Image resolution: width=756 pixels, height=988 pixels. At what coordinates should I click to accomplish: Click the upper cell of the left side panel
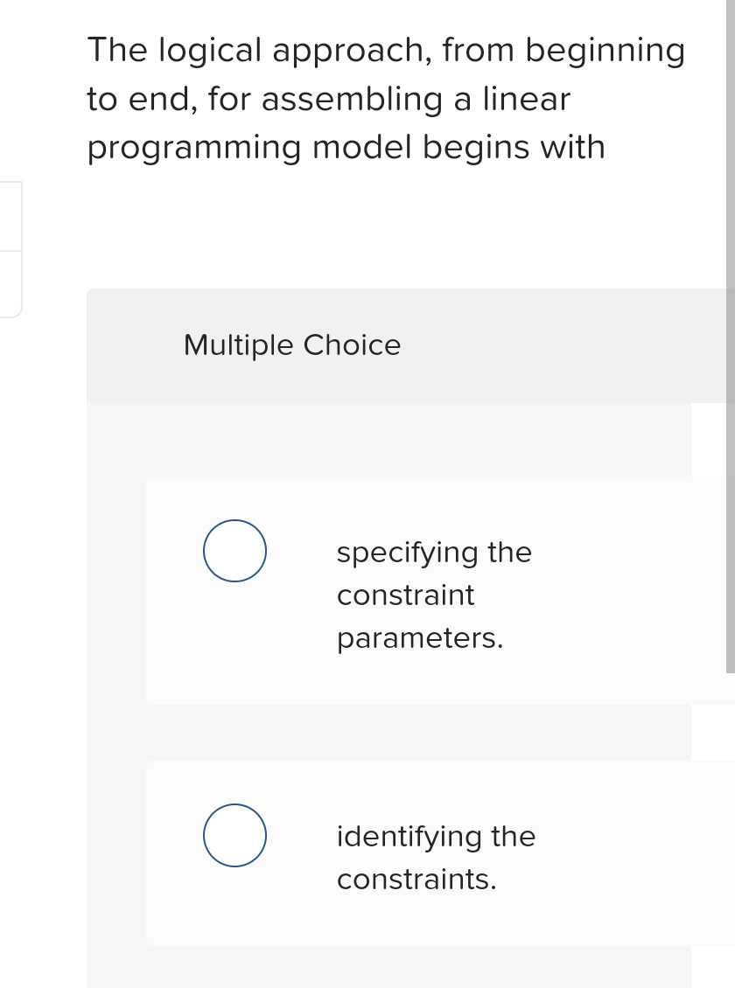10,216
